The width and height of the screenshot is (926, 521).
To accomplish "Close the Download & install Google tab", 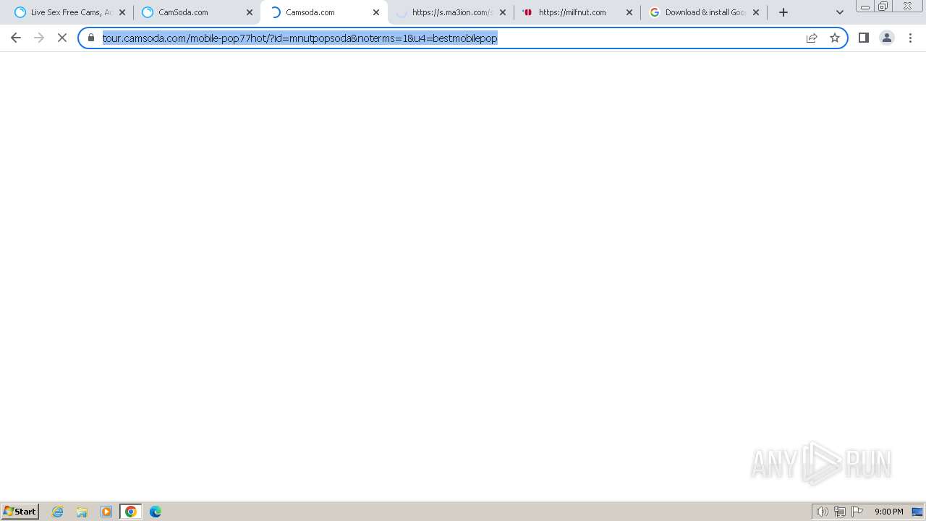I will 756,12.
